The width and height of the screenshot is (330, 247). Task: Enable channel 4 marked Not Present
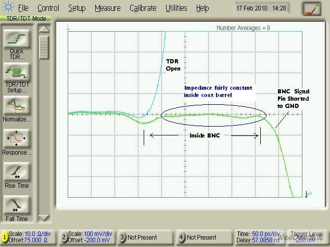tap(182, 237)
